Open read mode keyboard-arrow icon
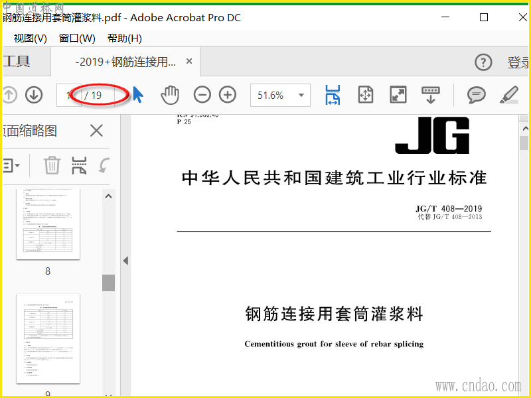531x398 pixels. [430, 95]
